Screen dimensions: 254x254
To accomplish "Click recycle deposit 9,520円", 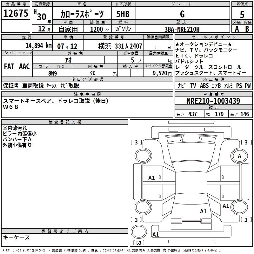I will click(162, 73).
